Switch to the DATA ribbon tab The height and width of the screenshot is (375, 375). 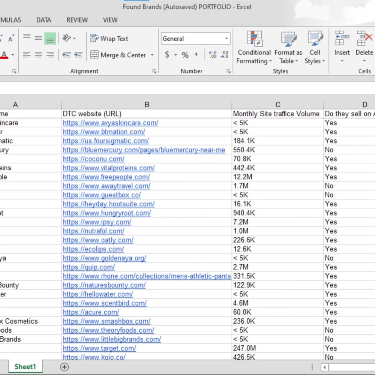tap(44, 20)
